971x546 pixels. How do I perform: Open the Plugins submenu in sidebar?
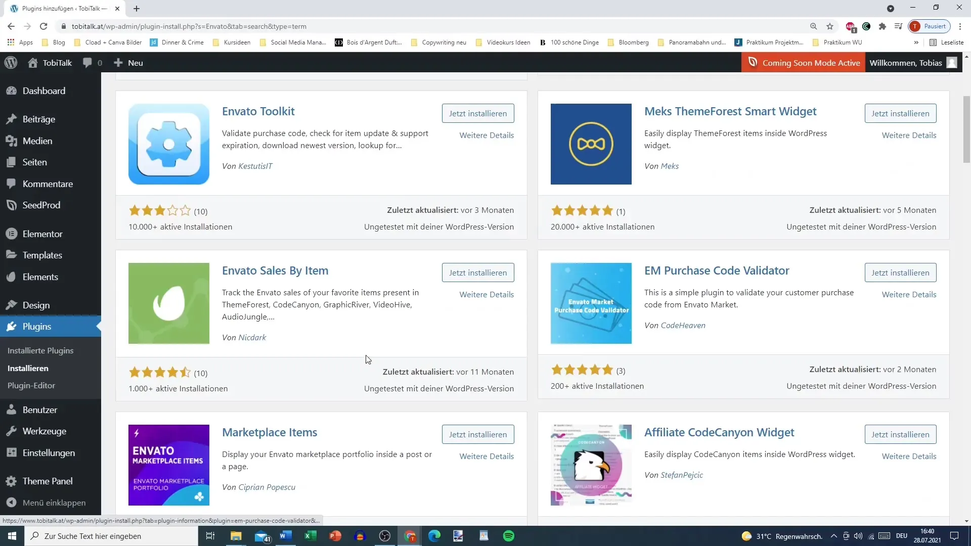(x=37, y=326)
